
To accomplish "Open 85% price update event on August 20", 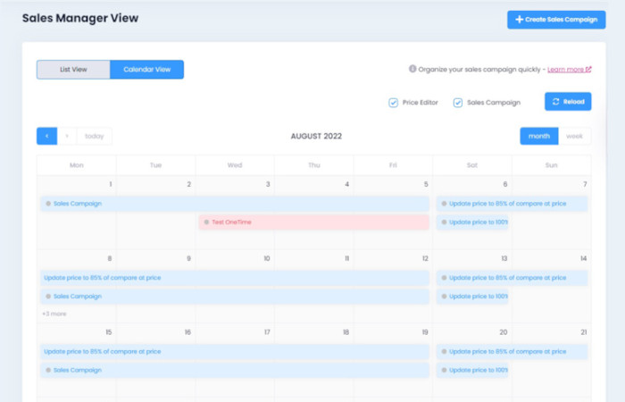I will (512, 351).
